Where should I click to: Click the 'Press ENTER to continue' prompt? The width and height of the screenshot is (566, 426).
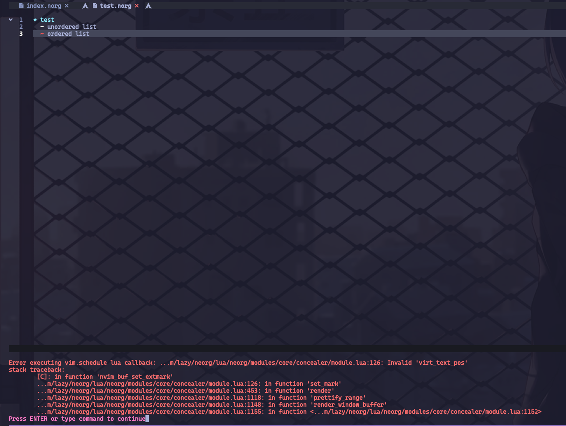(x=77, y=419)
